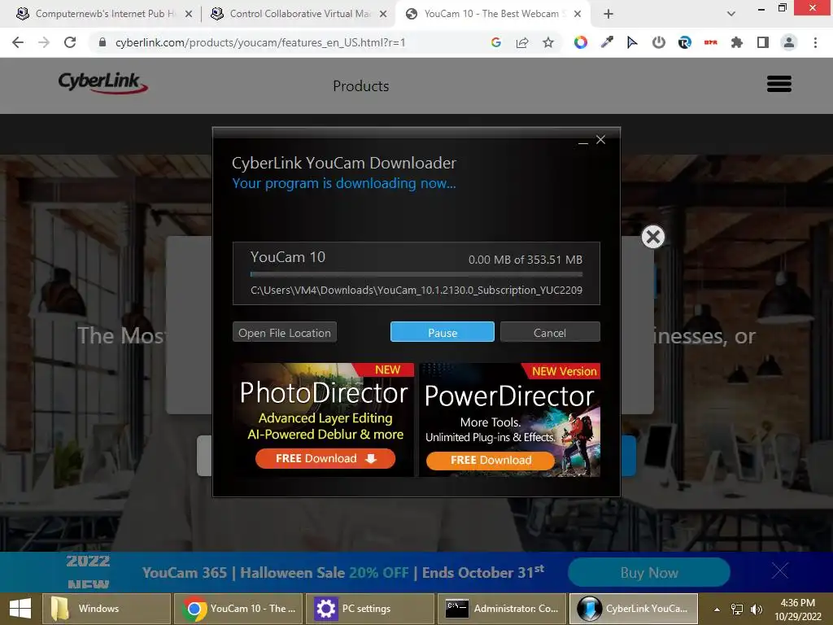View site security lock information

[102, 42]
